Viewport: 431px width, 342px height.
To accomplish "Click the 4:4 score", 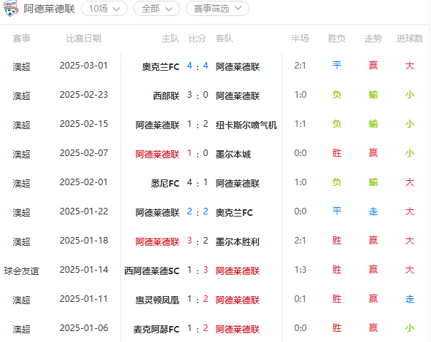I will coord(198,66).
